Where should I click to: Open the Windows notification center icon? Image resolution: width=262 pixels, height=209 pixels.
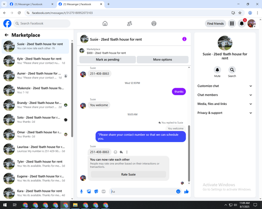255,205
